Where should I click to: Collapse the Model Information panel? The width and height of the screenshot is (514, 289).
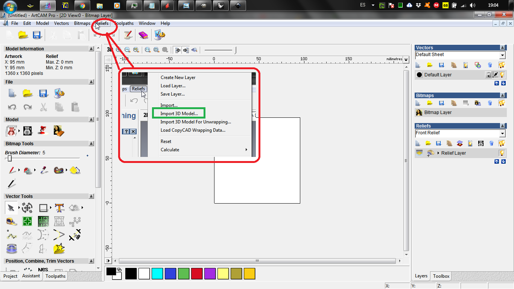(x=91, y=49)
